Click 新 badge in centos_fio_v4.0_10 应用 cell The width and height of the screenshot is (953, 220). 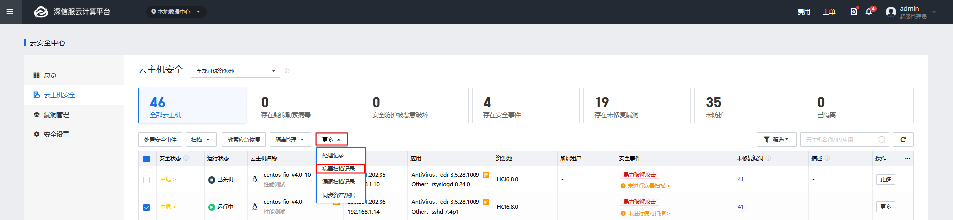coord(486,175)
